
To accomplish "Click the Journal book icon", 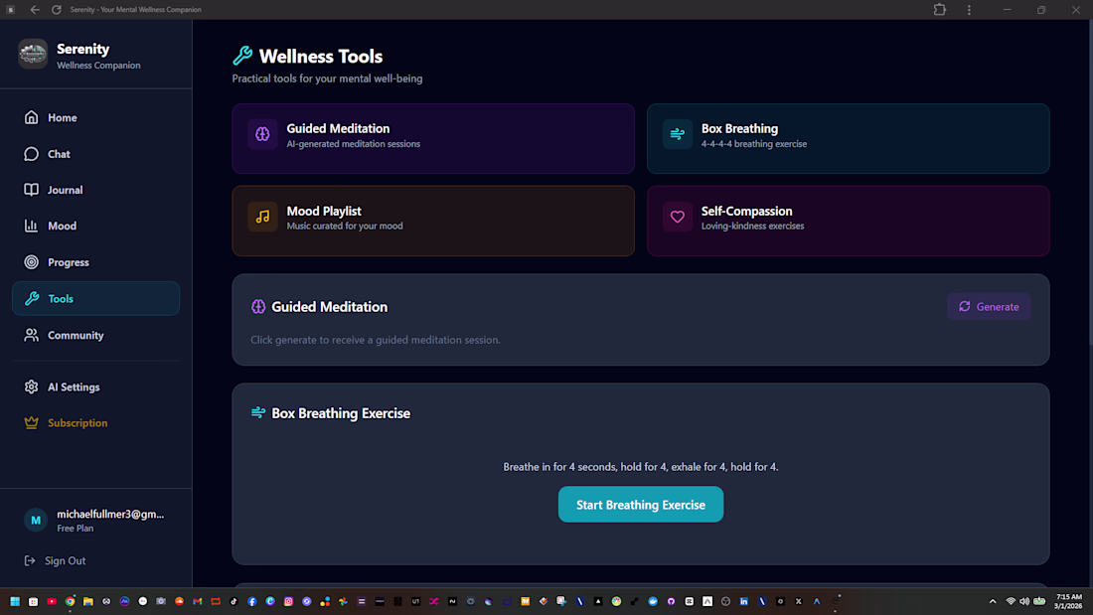I will 32,190.
